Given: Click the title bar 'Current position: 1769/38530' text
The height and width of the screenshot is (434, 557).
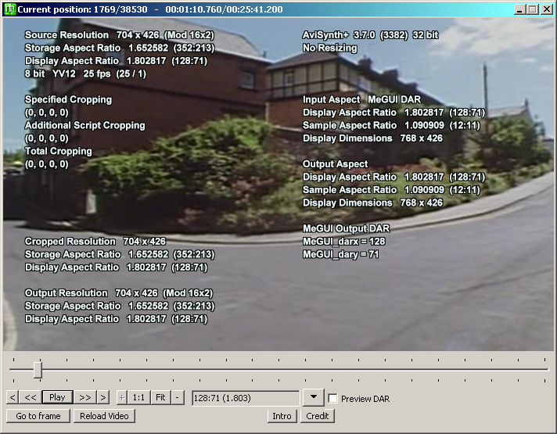Looking at the screenshot, I should pyautogui.click(x=82, y=9).
